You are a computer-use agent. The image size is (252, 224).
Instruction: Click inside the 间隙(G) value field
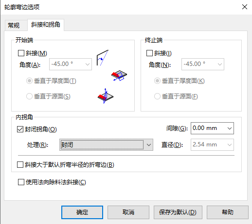(208, 128)
